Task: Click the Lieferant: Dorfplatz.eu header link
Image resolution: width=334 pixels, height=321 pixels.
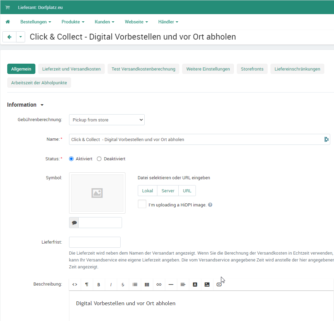Action: pos(40,8)
